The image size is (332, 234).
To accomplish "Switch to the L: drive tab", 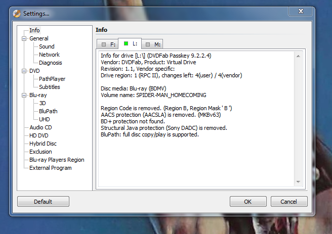I will point(130,43).
